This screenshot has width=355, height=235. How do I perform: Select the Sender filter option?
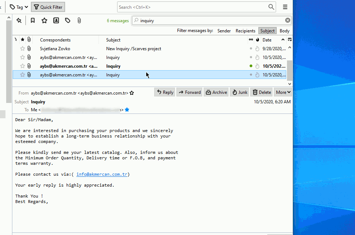click(x=224, y=31)
